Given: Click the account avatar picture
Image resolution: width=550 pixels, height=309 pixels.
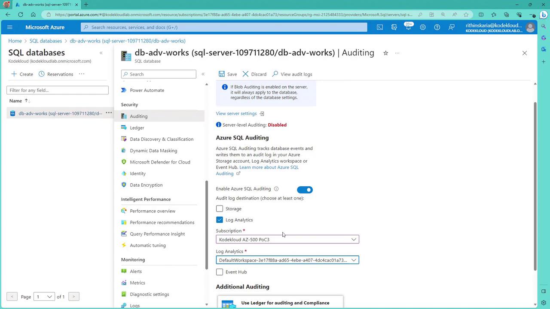Looking at the screenshot, I should tap(530, 27).
